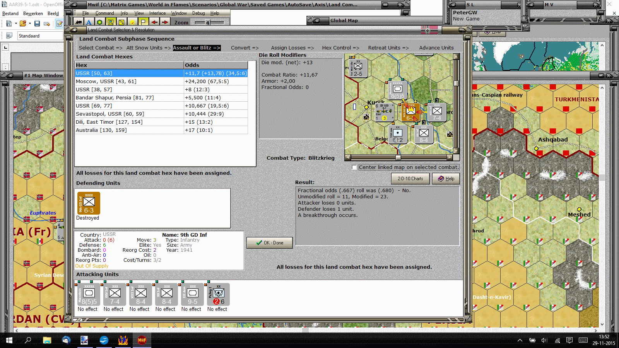Image resolution: width=619 pixels, height=348 pixels.
Task: Click the Advance Units subphase label
Action: tap(436, 48)
